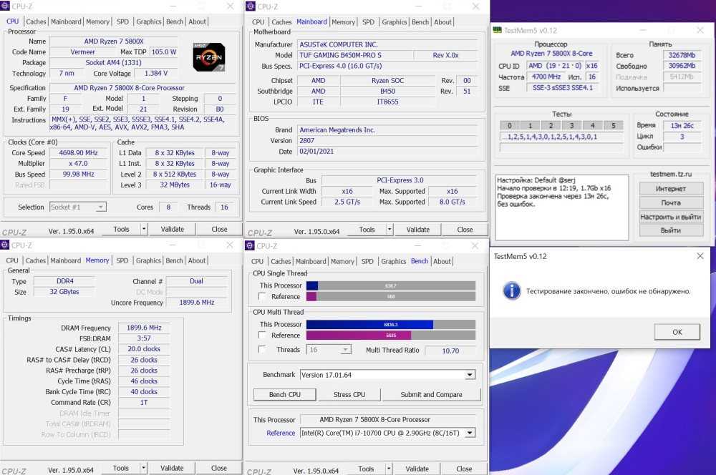Click the CPU-Z icon in the Mainboard window title bar

coord(250,6)
